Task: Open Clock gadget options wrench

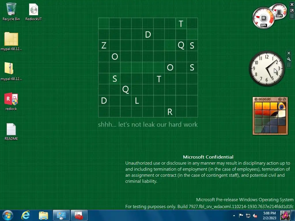Action: tap(289, 59)
